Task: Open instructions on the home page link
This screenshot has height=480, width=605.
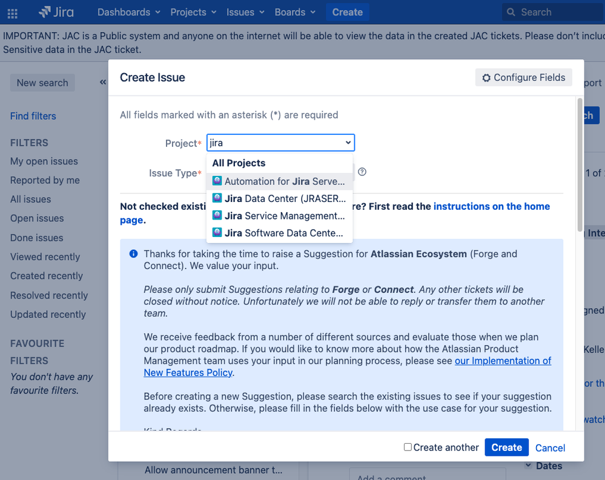Action: [492, 207]
